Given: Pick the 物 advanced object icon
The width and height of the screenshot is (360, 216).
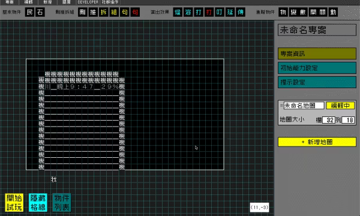Looking at the screenshot, I should point(283,12).
